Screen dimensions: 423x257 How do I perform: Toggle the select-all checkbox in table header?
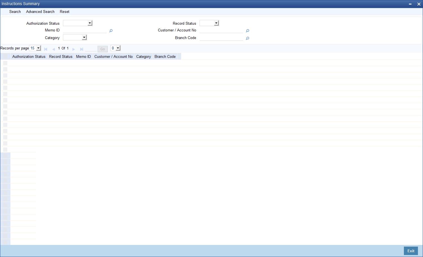(5, 56)
